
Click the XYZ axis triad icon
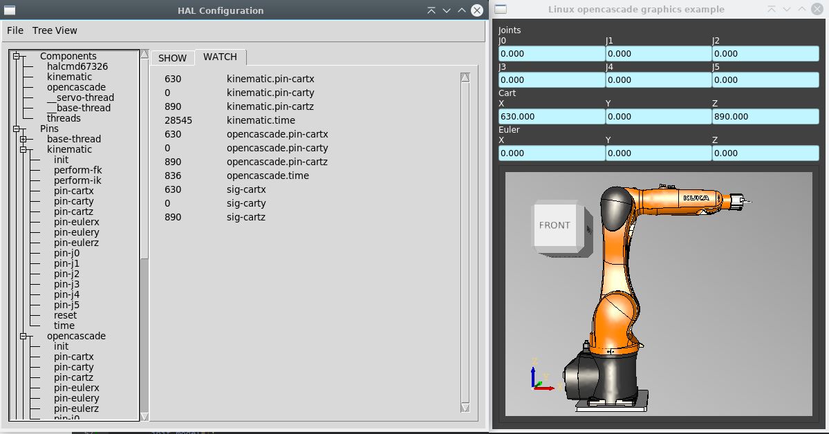(x=539, y=378)
